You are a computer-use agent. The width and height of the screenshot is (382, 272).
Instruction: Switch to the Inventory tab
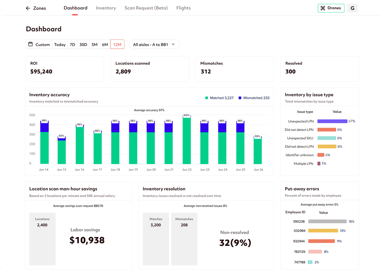click(x=106, y=8)
